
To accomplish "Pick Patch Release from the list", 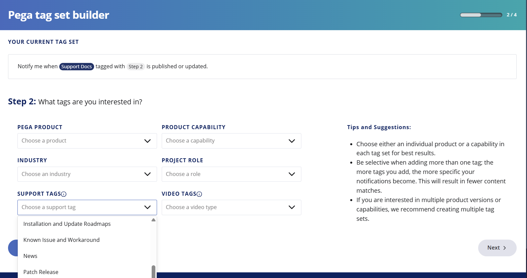I will click(x=41, y=272).
